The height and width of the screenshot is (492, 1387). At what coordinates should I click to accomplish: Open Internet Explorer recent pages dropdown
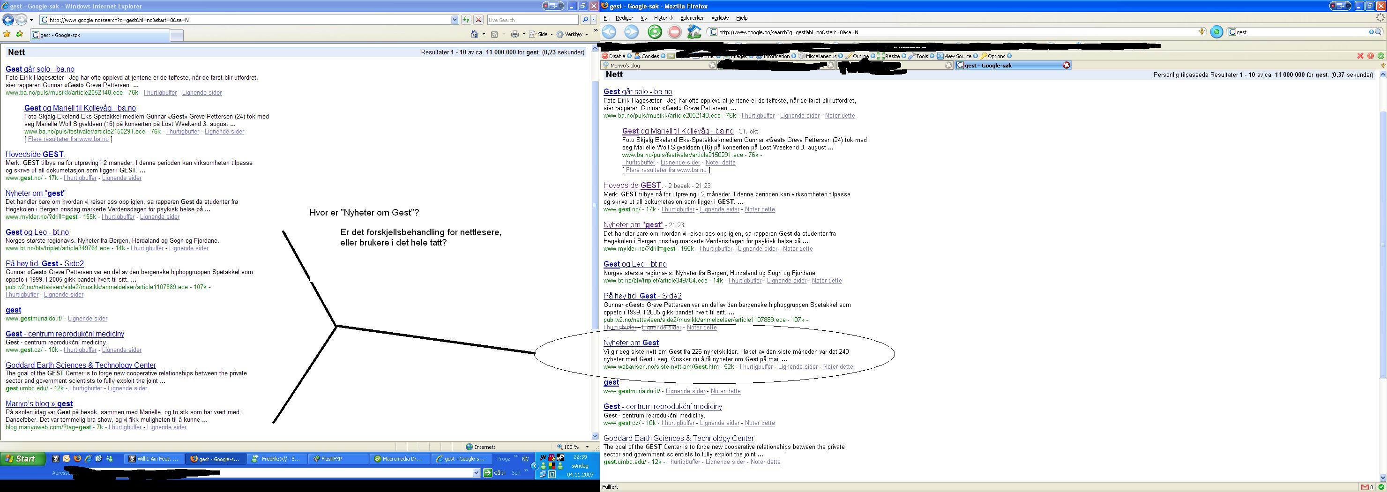point(32,20)
